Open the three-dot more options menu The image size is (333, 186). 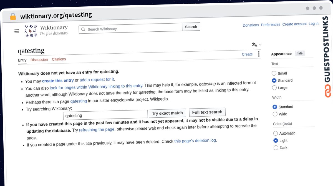coord(259,54)
